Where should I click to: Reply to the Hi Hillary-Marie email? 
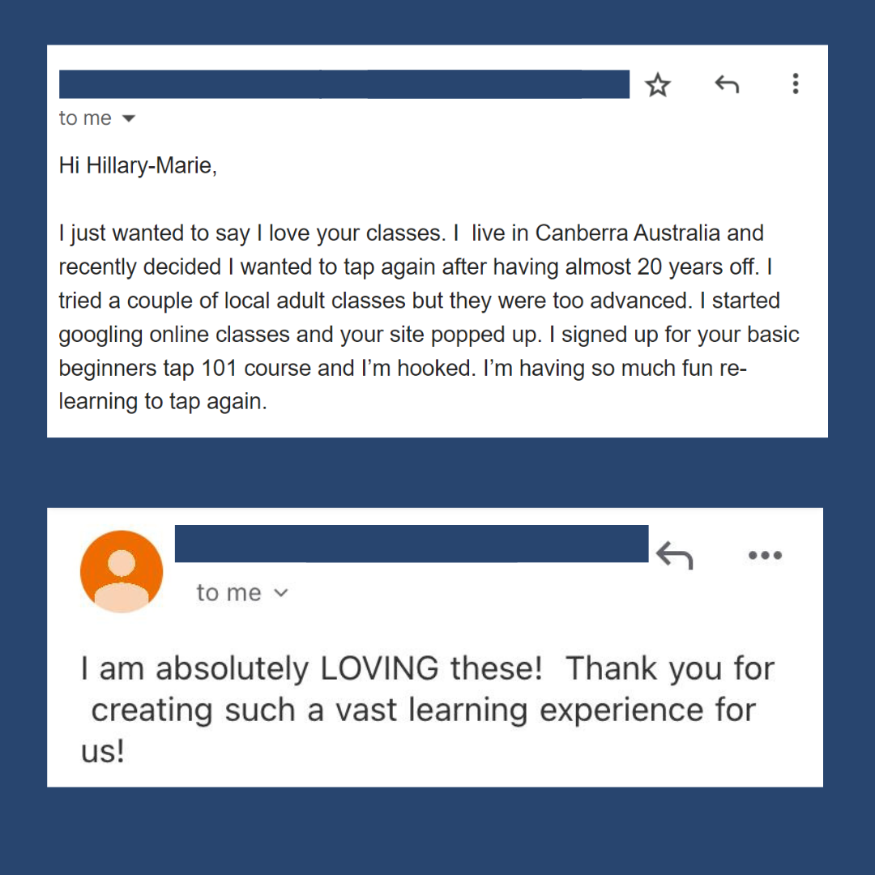727,84
